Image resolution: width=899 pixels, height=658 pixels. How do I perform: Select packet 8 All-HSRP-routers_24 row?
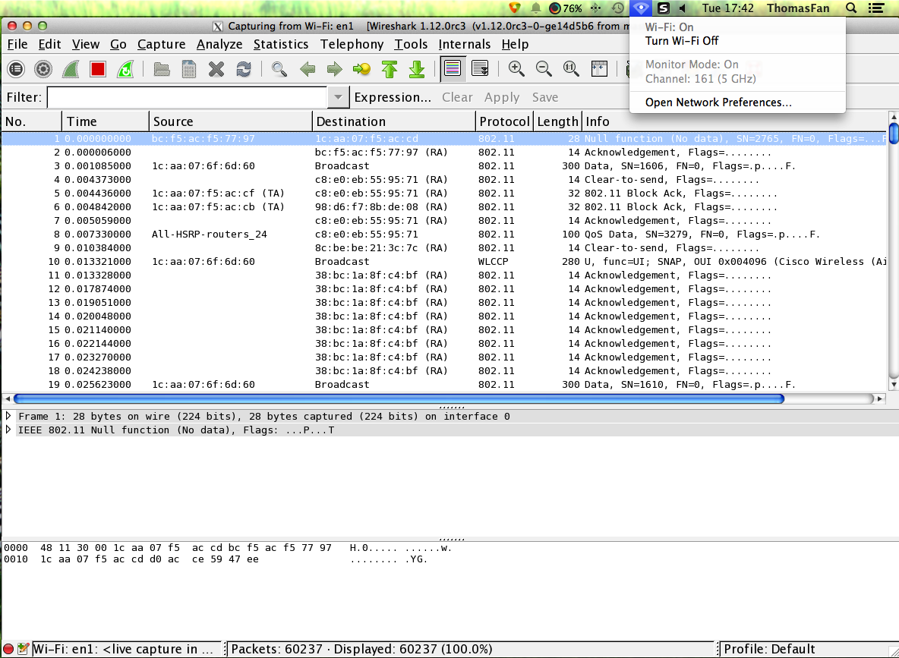point(444,234)
